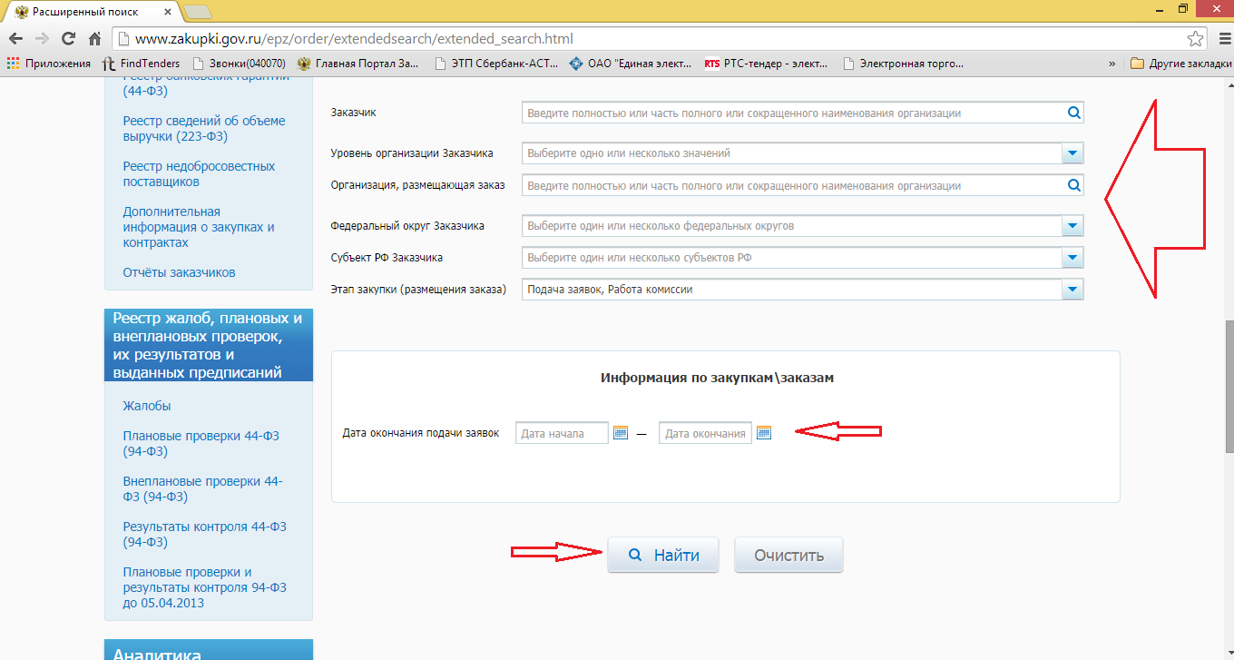Expand Этап закупки dropdown arrow
1234x660 pixels.
1072,290
